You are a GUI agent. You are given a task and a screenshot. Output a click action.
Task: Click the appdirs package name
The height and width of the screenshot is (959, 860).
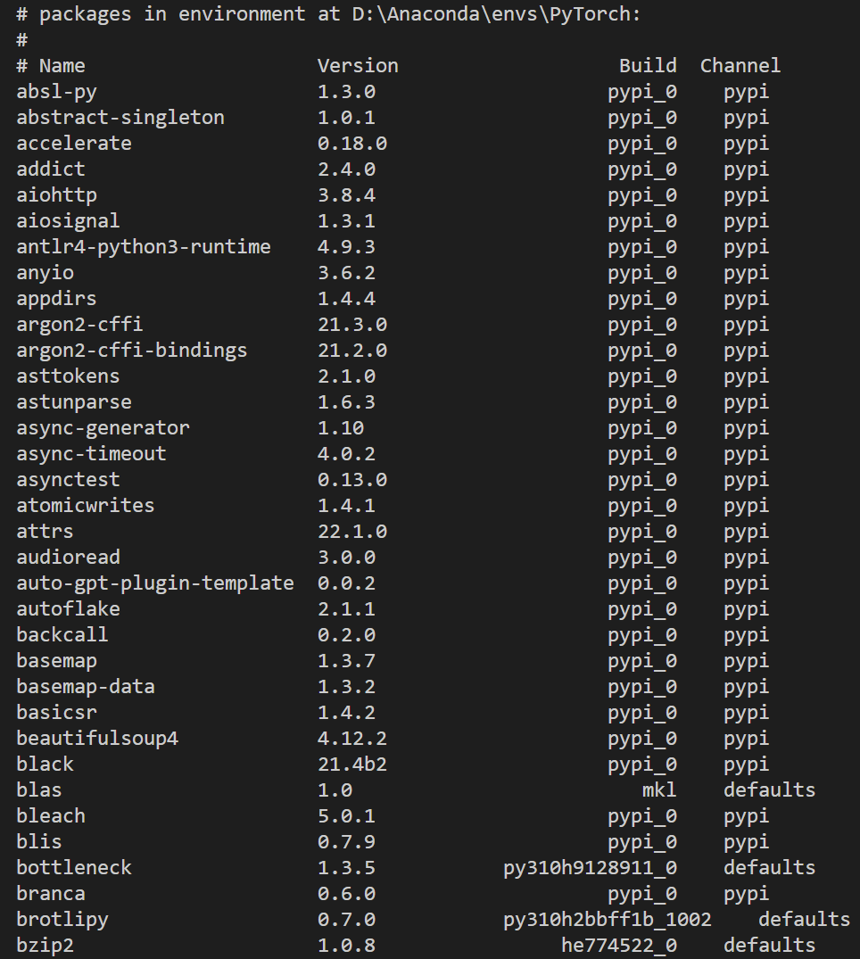point(56,299)
